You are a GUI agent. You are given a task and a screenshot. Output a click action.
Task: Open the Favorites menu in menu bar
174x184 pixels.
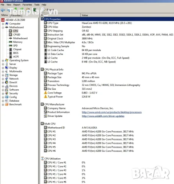[x=27, y=5]
